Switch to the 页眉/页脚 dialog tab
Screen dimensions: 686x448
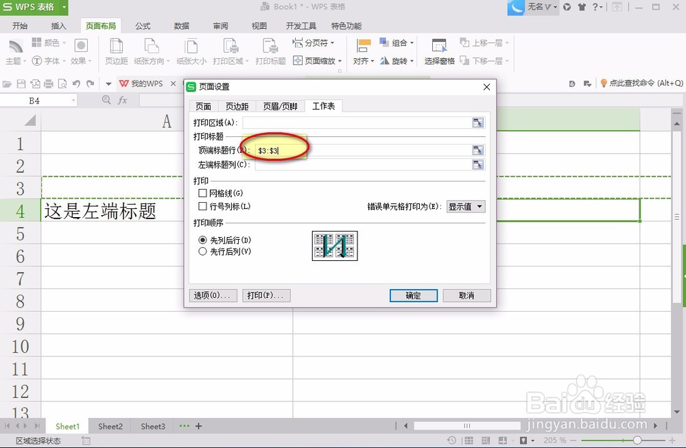coord(280,106)
